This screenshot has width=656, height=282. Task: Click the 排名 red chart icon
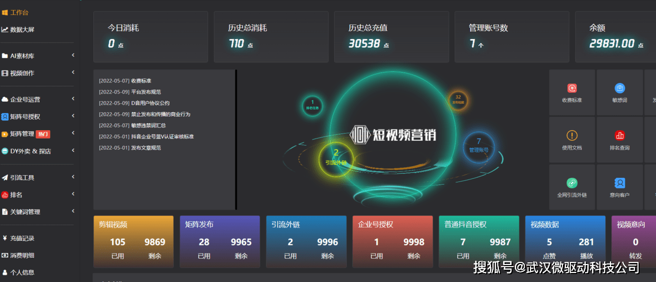pyautogui.click(x=5, y=195)
